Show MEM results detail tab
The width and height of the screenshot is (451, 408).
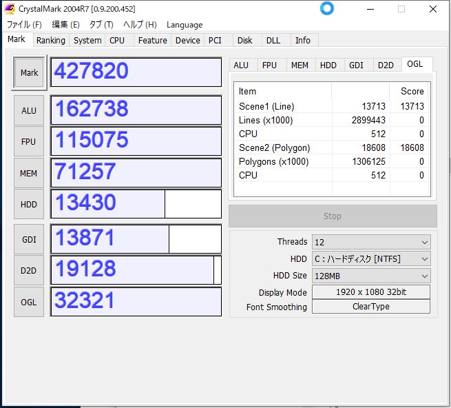[x=300, y=65]
